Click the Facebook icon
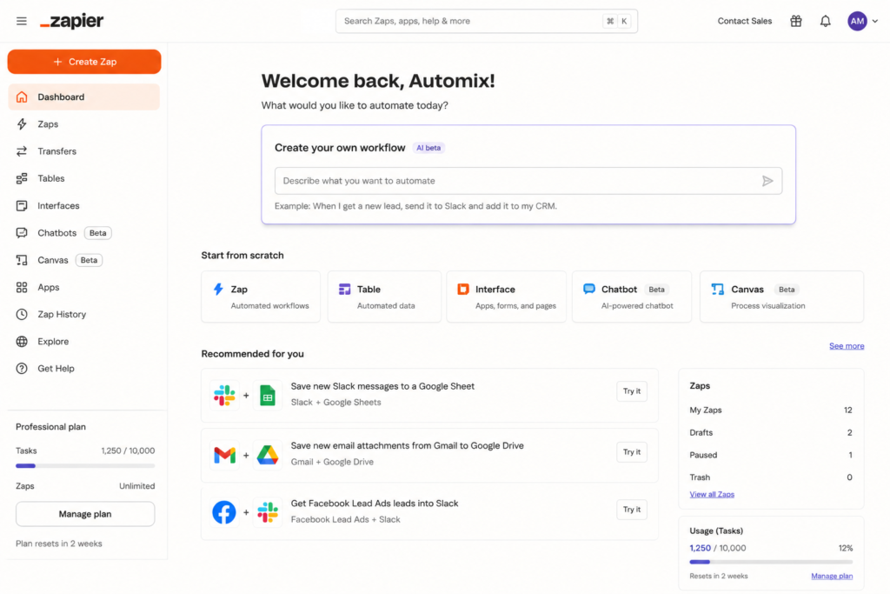This screenshot has height=594, width=890. 224,512
